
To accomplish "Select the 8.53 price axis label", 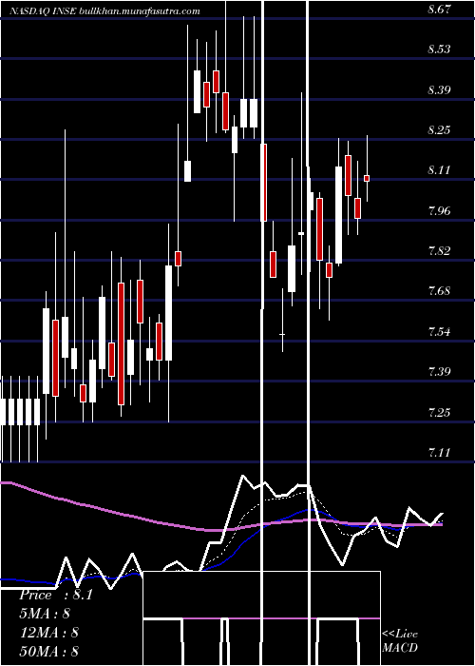I will [439, 49].
